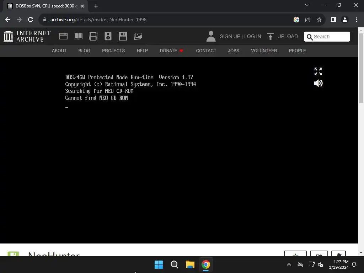Click the Internet Archive logo
The width and height of the screenshot is (364, 273).
coord(27,37)
